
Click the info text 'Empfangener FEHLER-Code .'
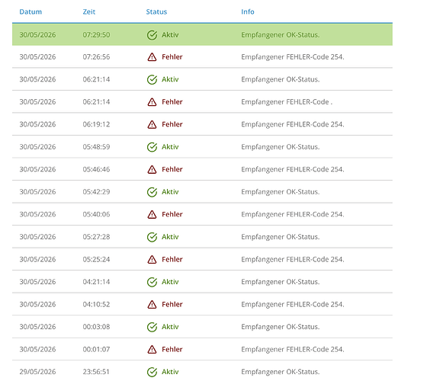point(287,102)
